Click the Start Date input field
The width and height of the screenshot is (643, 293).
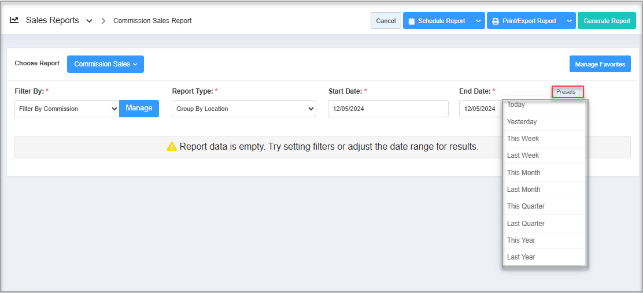[387, 109]
